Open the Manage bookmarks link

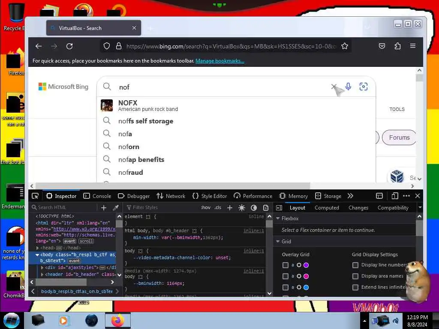point(220,61)
